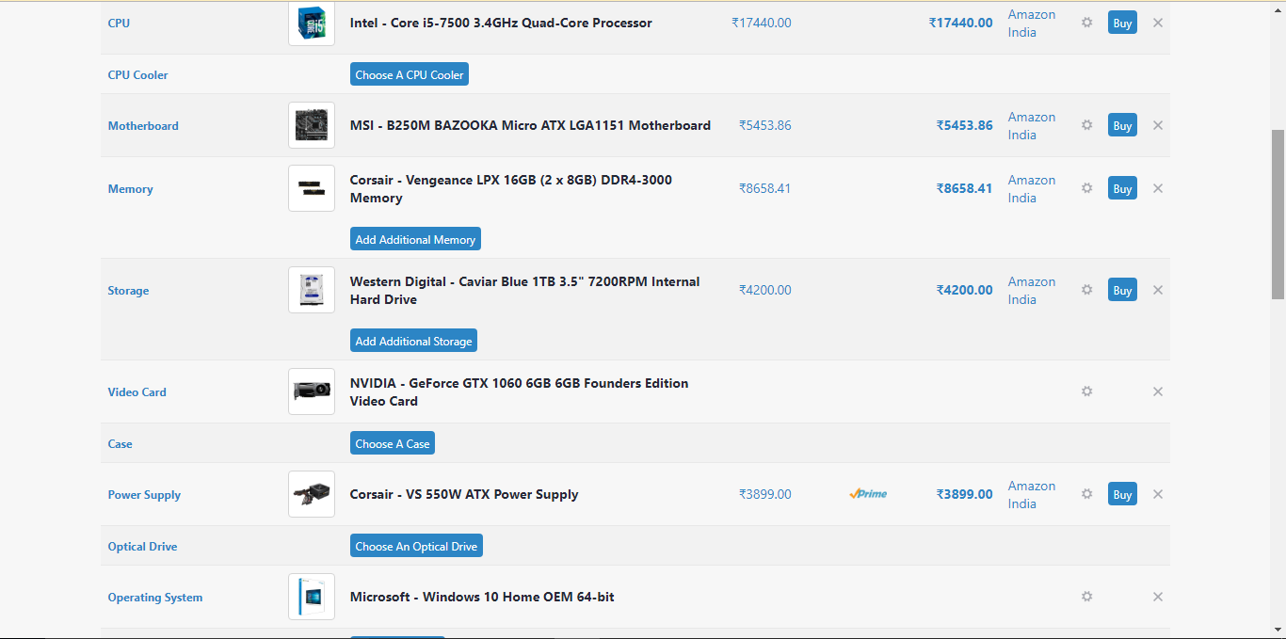
Task: Remove the Motherboard using its X icon
Action: [1158, 125]
